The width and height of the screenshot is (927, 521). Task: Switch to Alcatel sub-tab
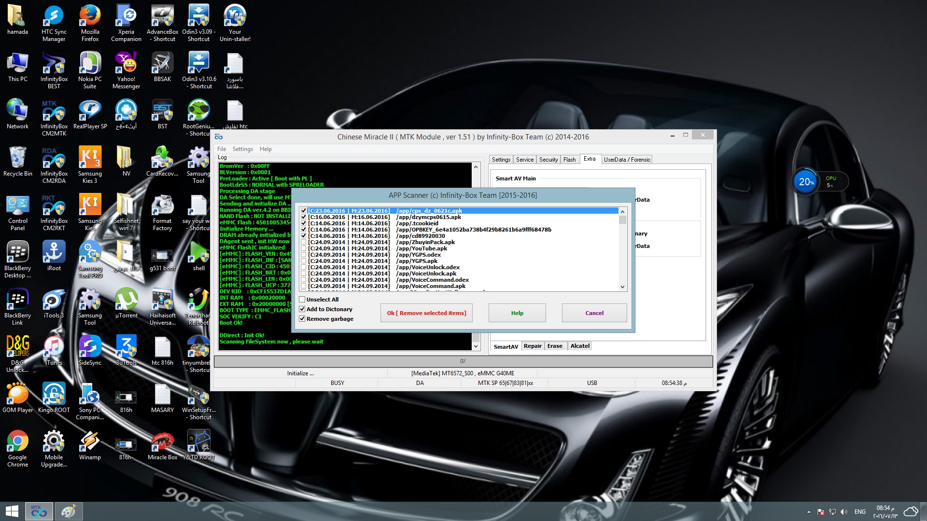580,346
